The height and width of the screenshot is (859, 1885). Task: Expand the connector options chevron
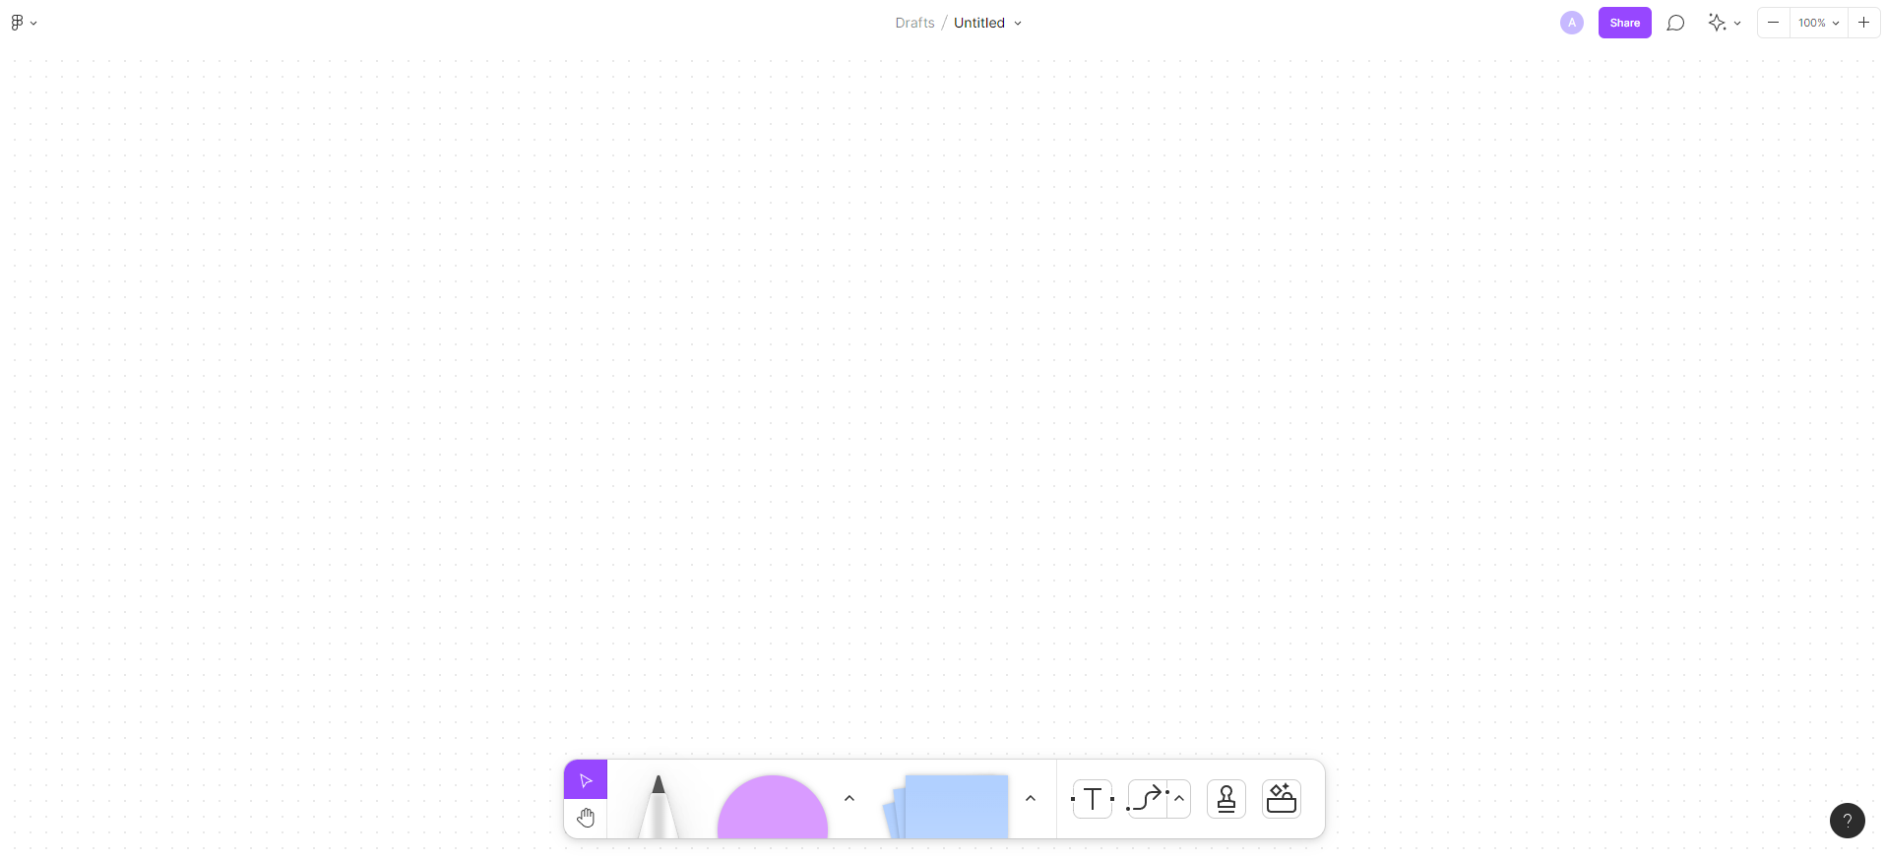(x=1179, y=799)
